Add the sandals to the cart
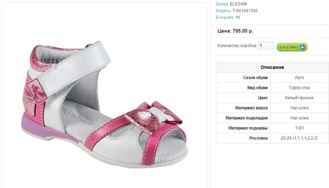Viewport: 329px width, 188px height. 292,47
